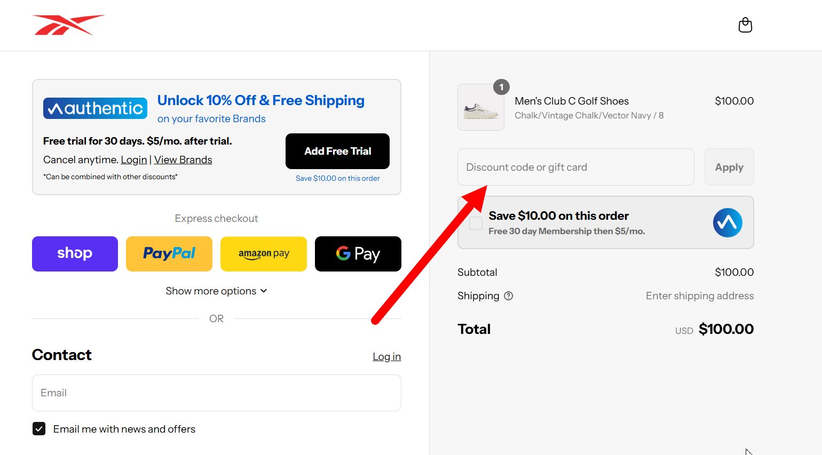822x455 pixels.
Task: Choose PayPal express checkout
Action: 169,254
